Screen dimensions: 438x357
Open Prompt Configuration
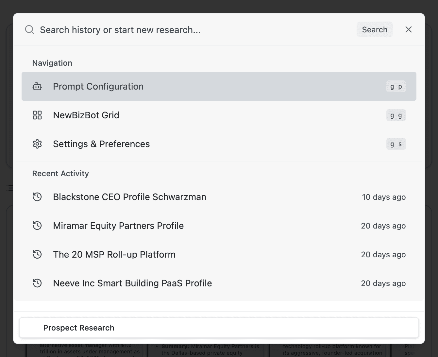point(98,86)
